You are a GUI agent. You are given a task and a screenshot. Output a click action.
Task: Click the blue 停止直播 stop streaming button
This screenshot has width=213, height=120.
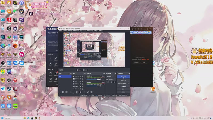pos(123,77)
